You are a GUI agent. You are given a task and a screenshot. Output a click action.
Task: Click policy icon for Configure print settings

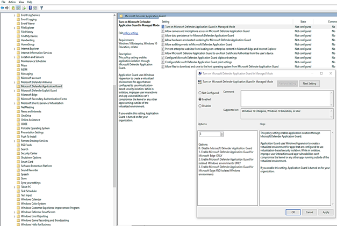coord(163,62)
